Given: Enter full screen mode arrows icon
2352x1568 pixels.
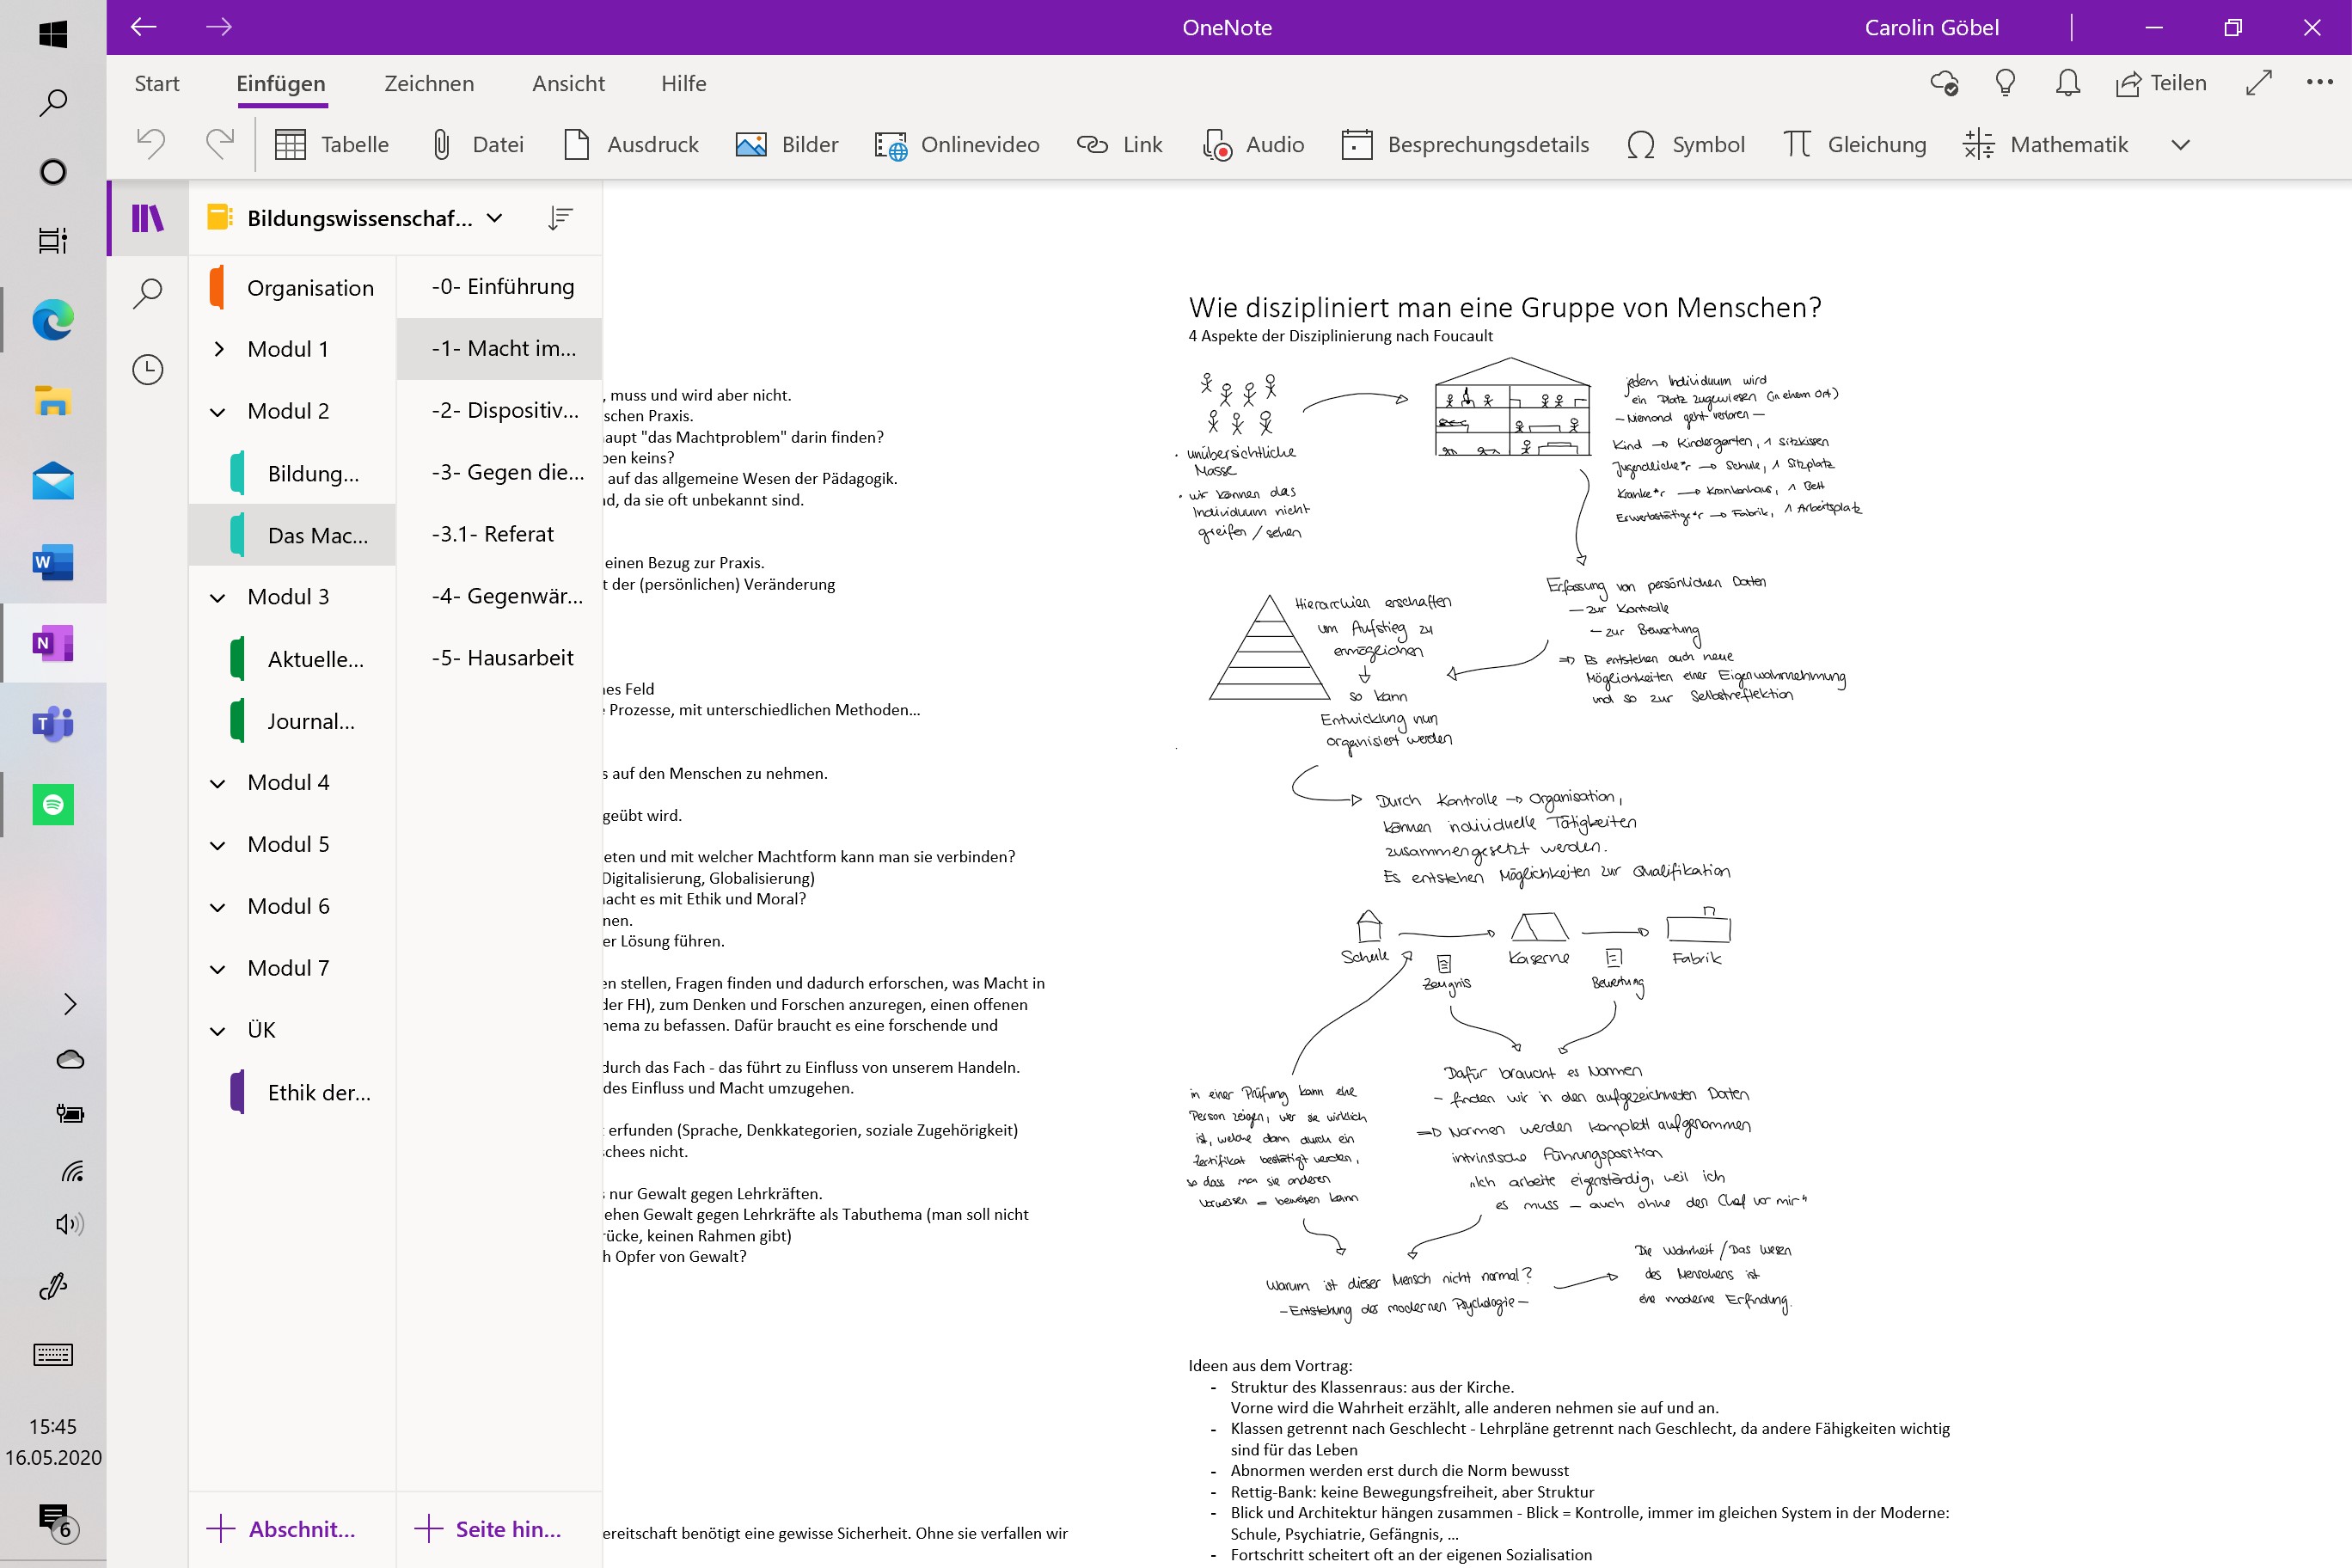Looking at the screenshot, I should (2258, 83).
